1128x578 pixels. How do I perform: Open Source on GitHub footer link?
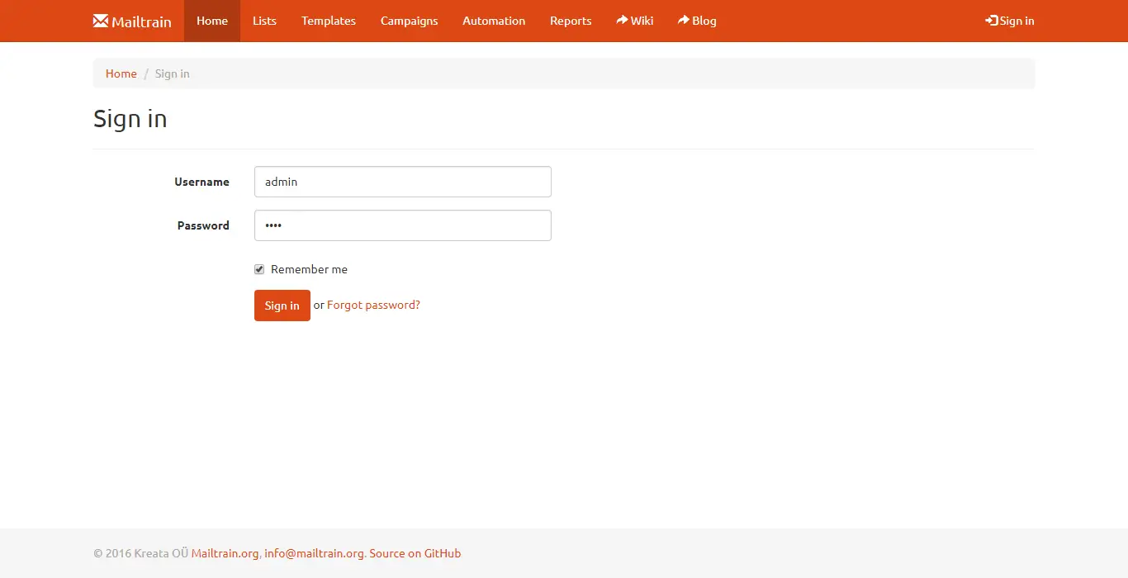point(415,553)
